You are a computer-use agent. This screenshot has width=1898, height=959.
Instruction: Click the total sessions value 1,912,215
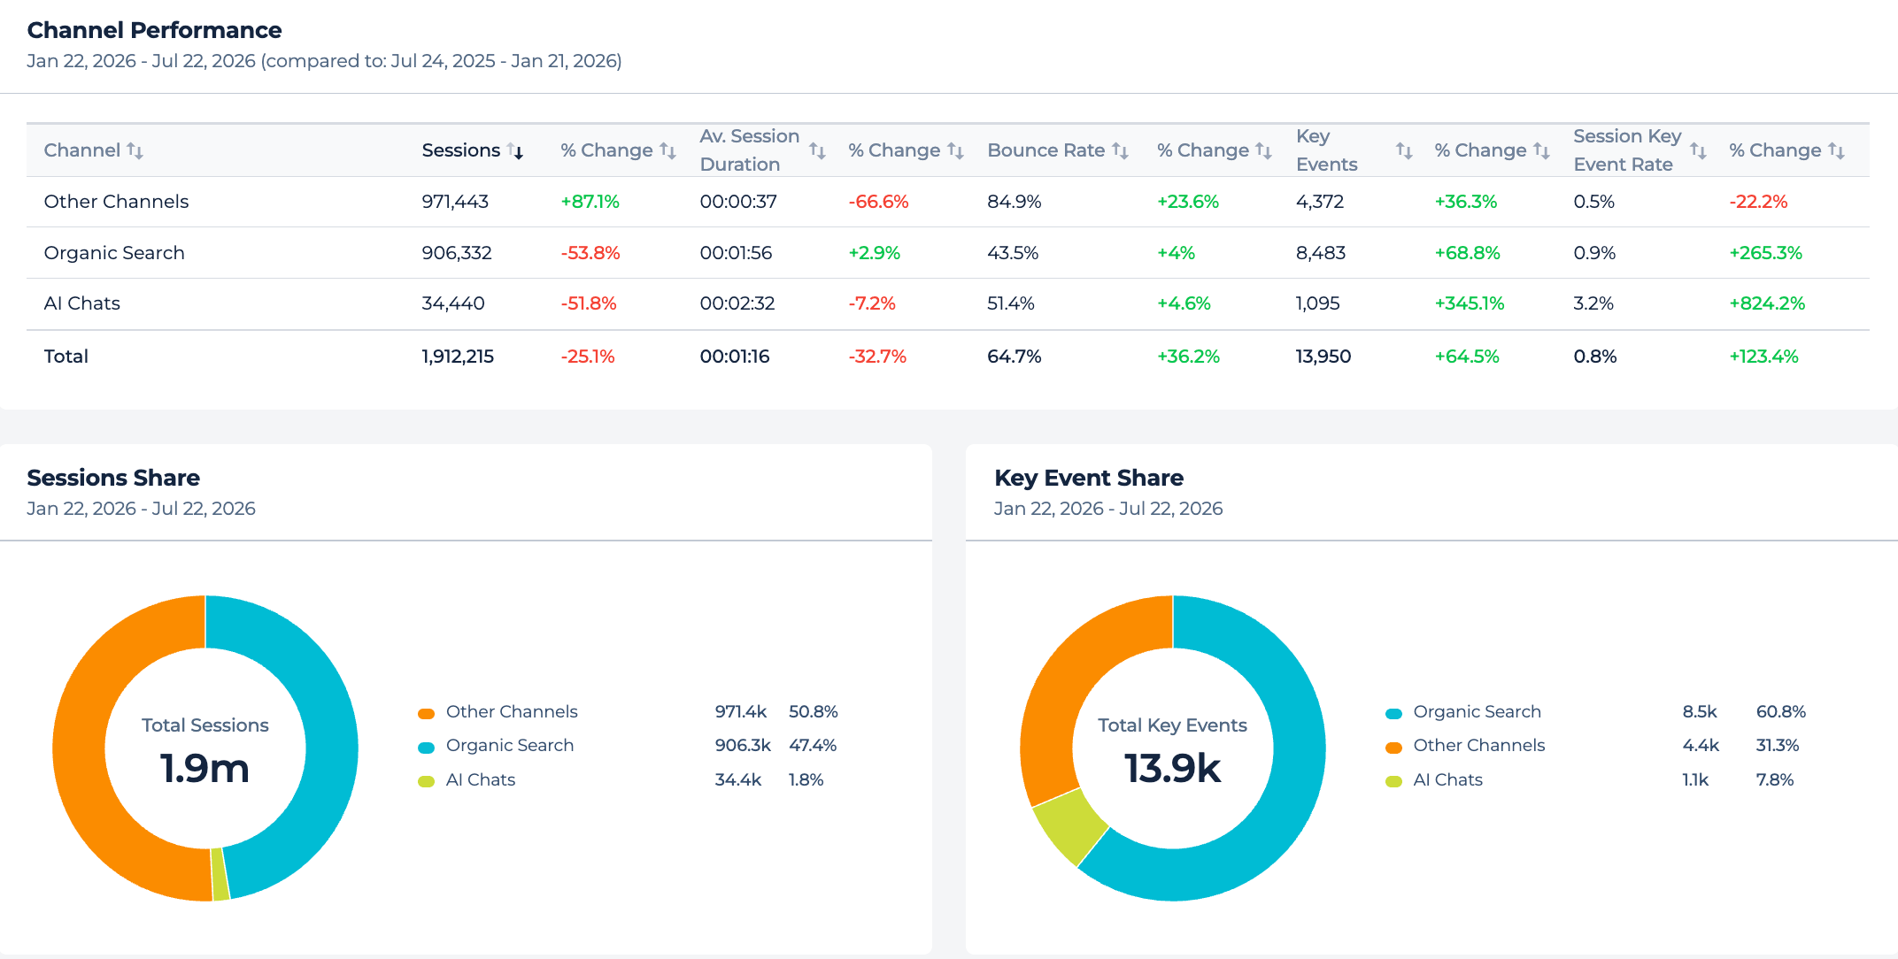pos(458,357)
